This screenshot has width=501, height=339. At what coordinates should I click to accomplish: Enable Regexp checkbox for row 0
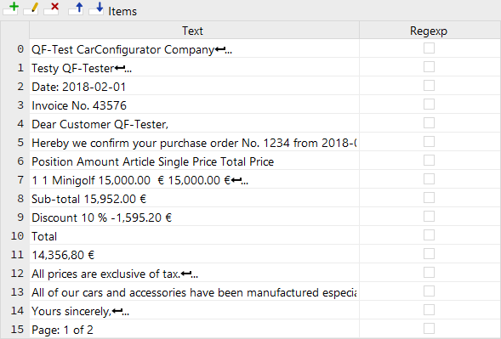429,48
